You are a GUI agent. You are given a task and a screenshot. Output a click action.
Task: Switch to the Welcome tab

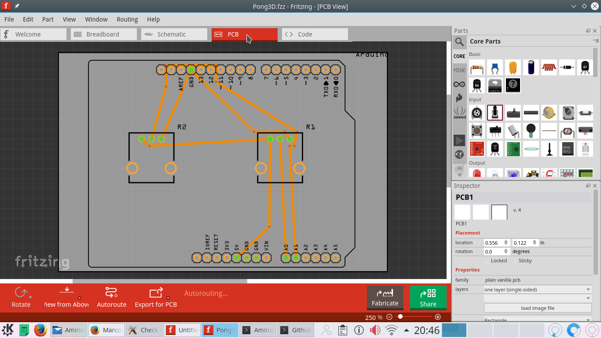[33, 34]
